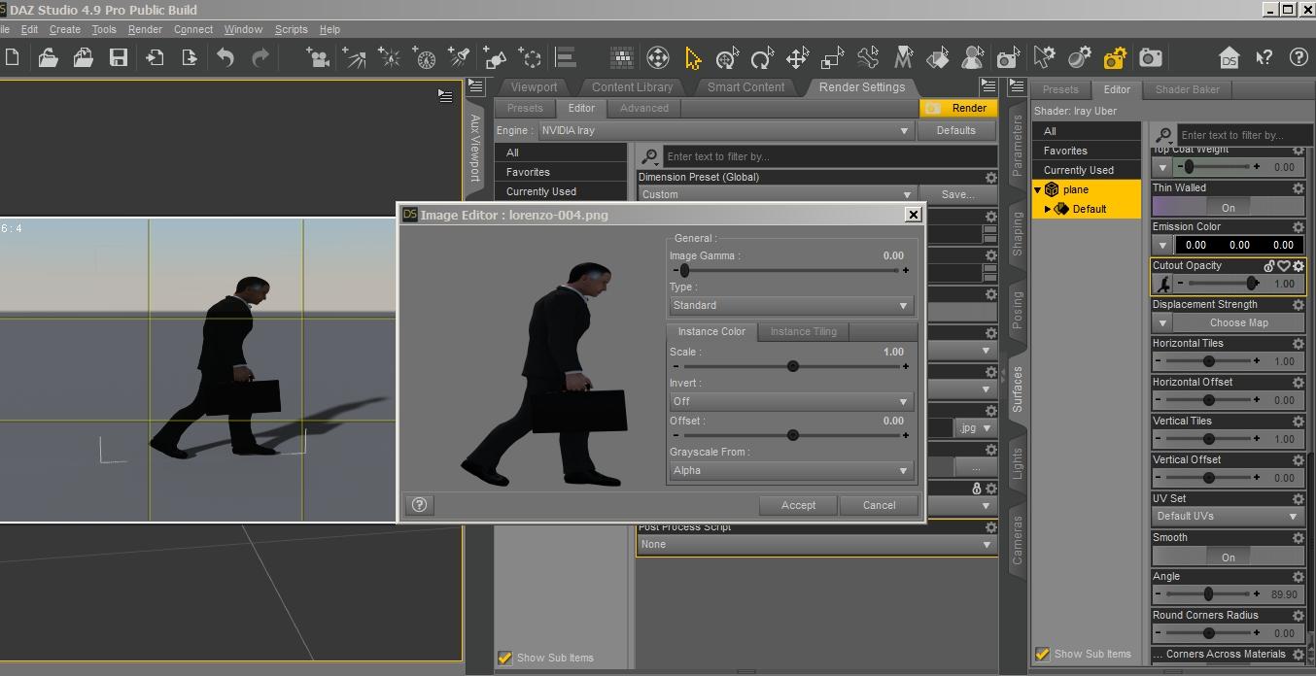Click Cancel in the Image Editor
Screen dimensions: 1316x676
[879, 505]
